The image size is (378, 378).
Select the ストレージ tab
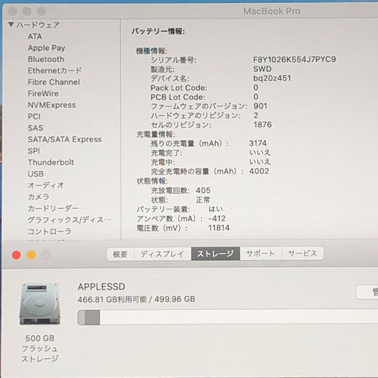215,254
